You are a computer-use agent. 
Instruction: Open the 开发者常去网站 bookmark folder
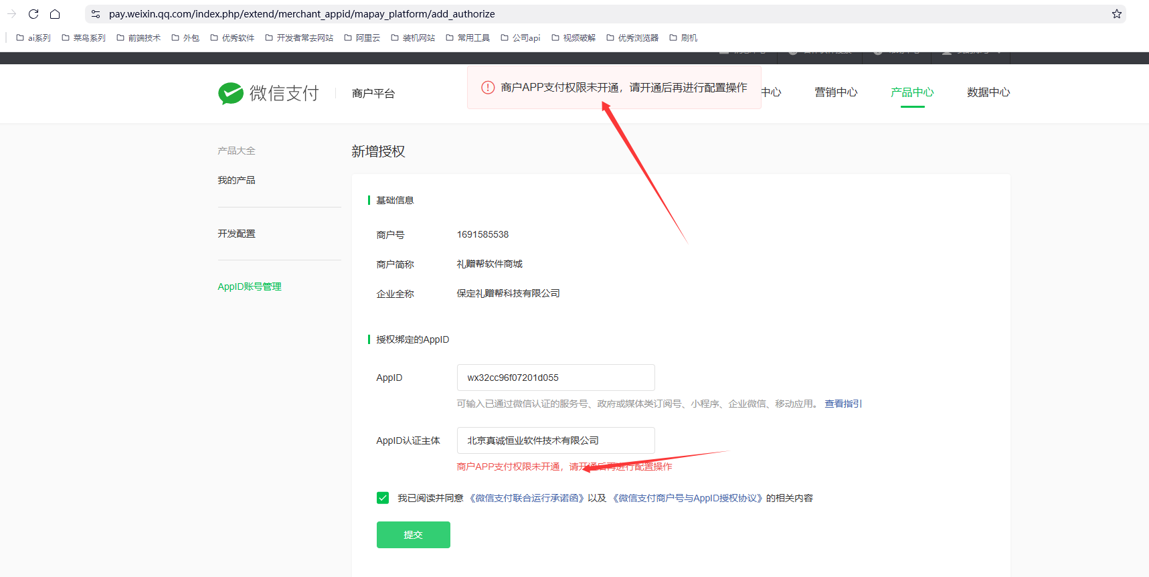[x=299, y=38]
